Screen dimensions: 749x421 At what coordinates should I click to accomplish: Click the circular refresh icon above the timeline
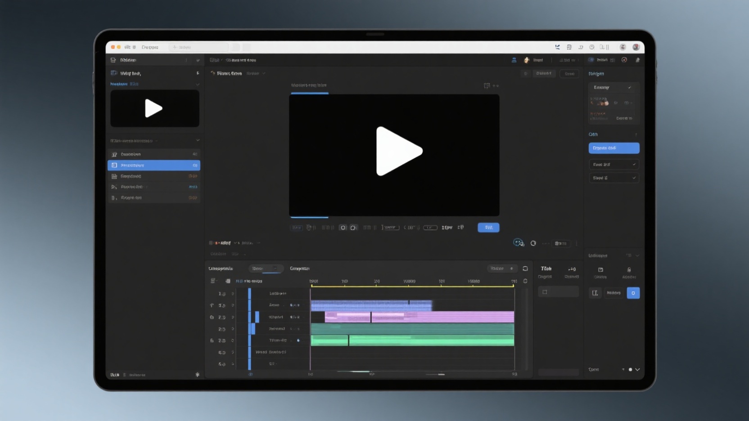click(533, 243)
